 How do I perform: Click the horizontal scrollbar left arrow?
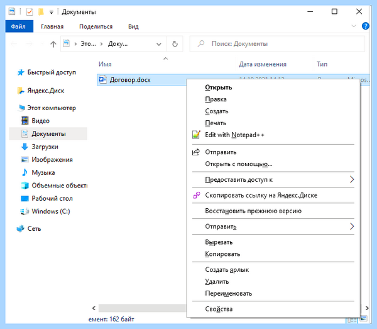pyautogui.click(x=94, y=308)
